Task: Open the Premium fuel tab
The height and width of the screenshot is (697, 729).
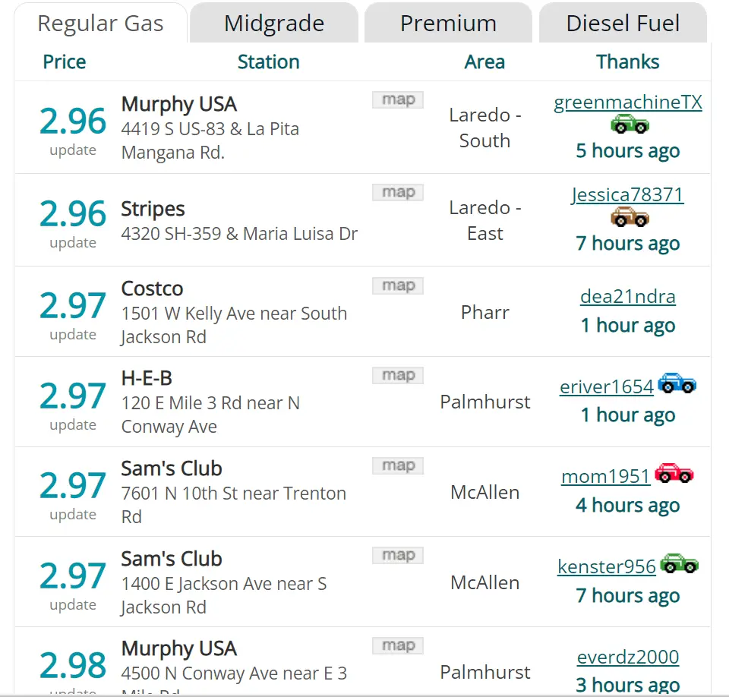Action: pyautogui.click(x=447, y=23)
